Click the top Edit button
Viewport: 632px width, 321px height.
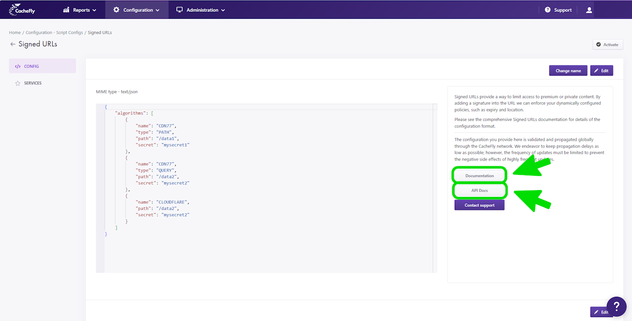point(601,71)
